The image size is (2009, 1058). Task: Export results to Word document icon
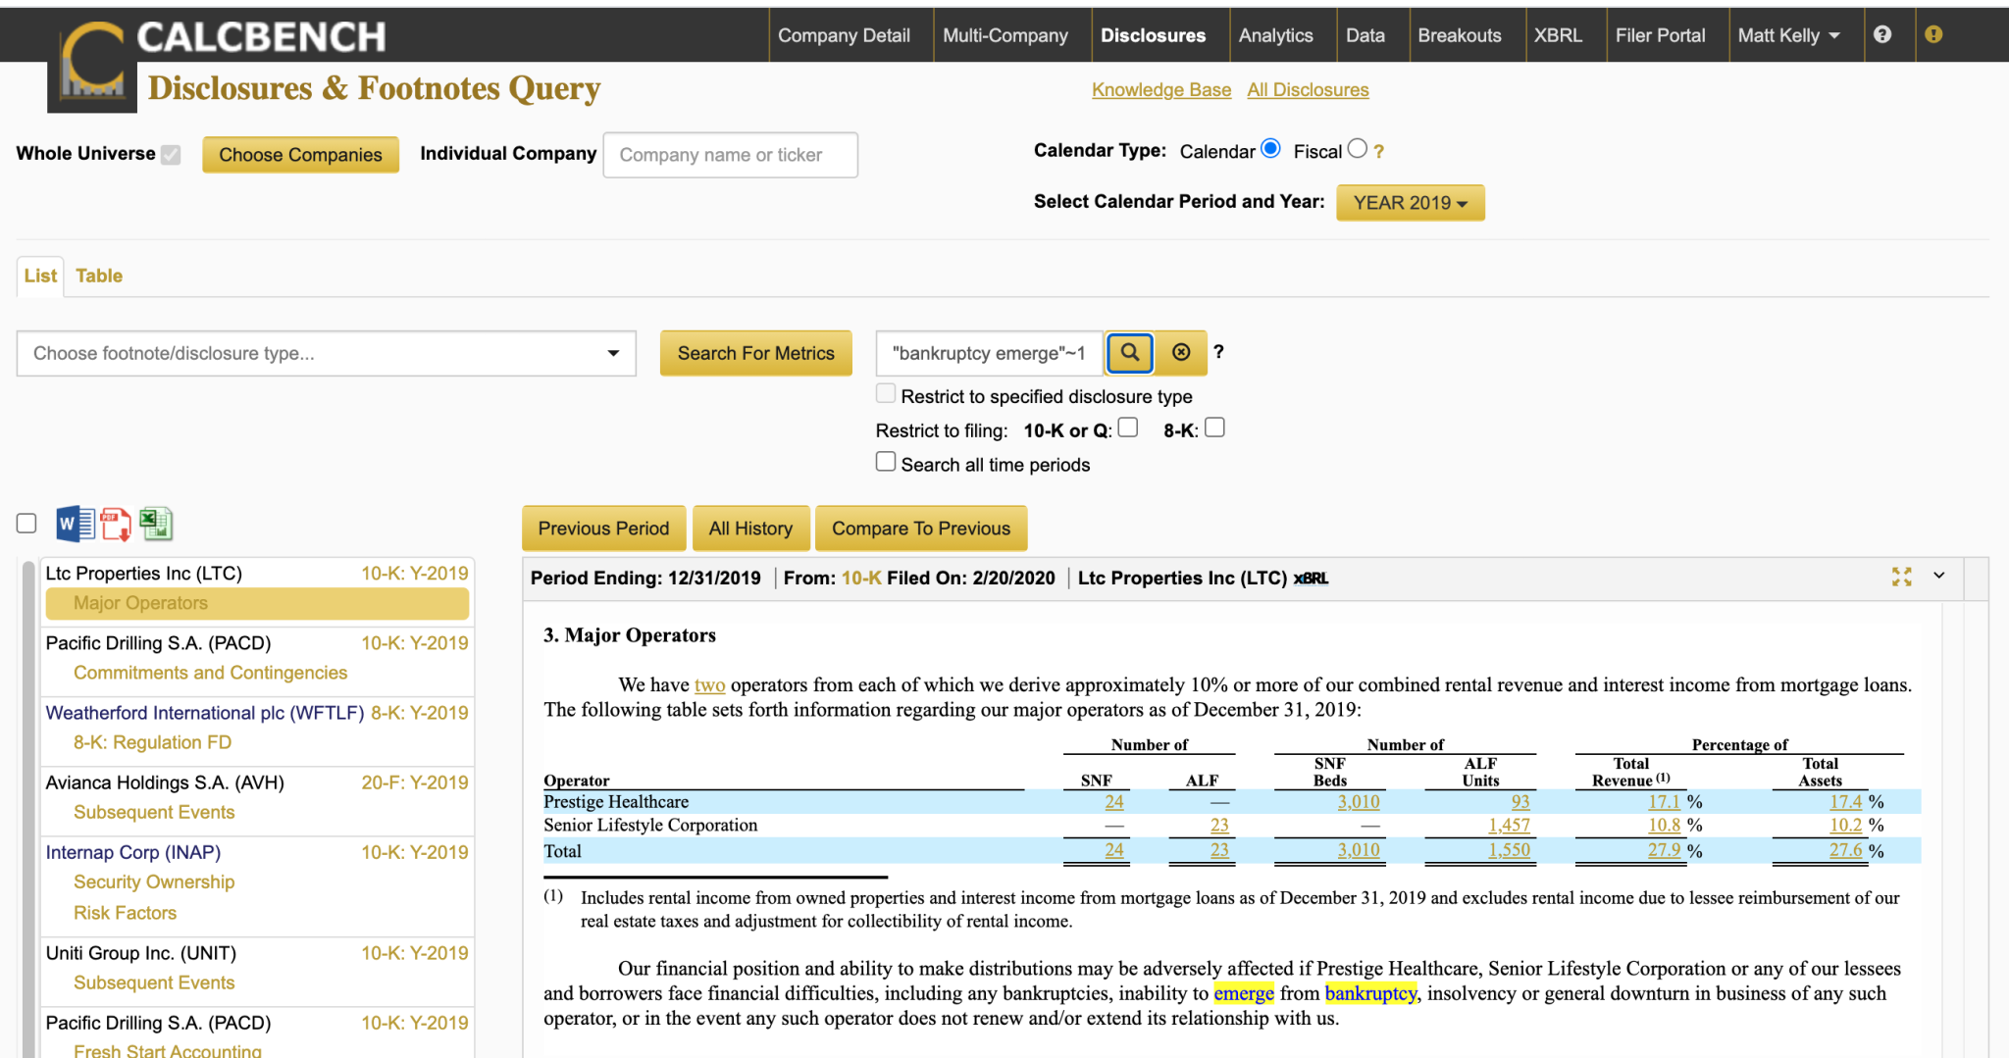pyautogui.click(x=75, y=524)
